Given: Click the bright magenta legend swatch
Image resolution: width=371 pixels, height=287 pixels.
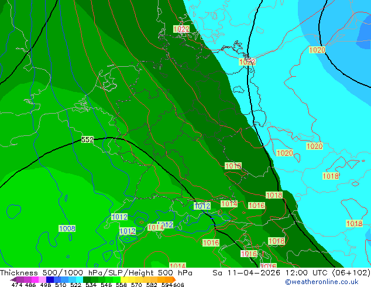Looking at the screenshot, I should [x=35, y=279].
